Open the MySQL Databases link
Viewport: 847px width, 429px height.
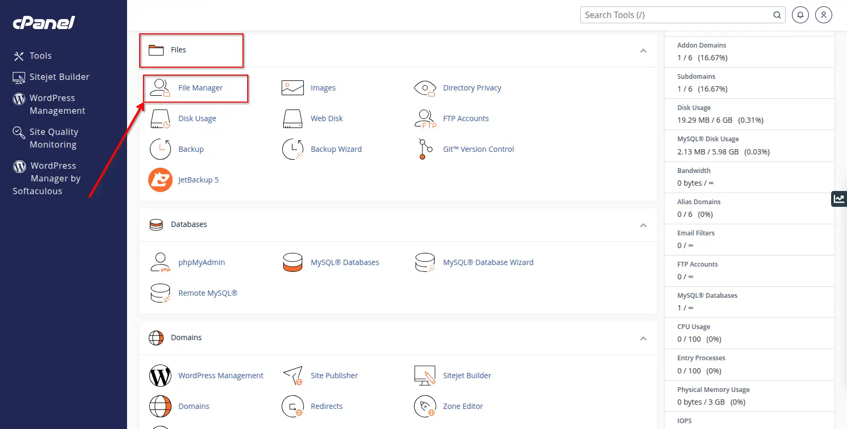[x=345, y=262]
